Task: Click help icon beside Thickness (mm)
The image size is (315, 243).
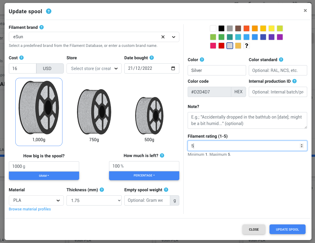Action: [102, 190]
